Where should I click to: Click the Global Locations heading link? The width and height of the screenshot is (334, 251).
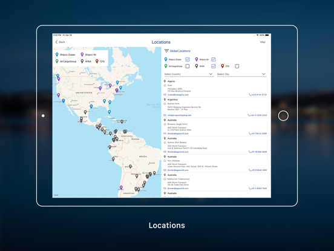coord(180,51)
